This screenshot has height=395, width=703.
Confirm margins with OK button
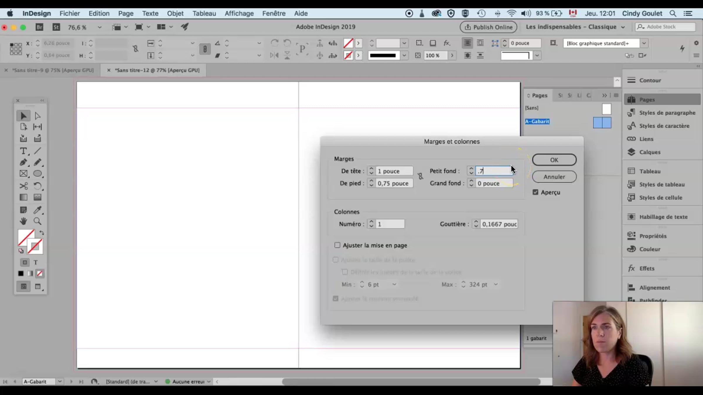(x=554, y=160)
